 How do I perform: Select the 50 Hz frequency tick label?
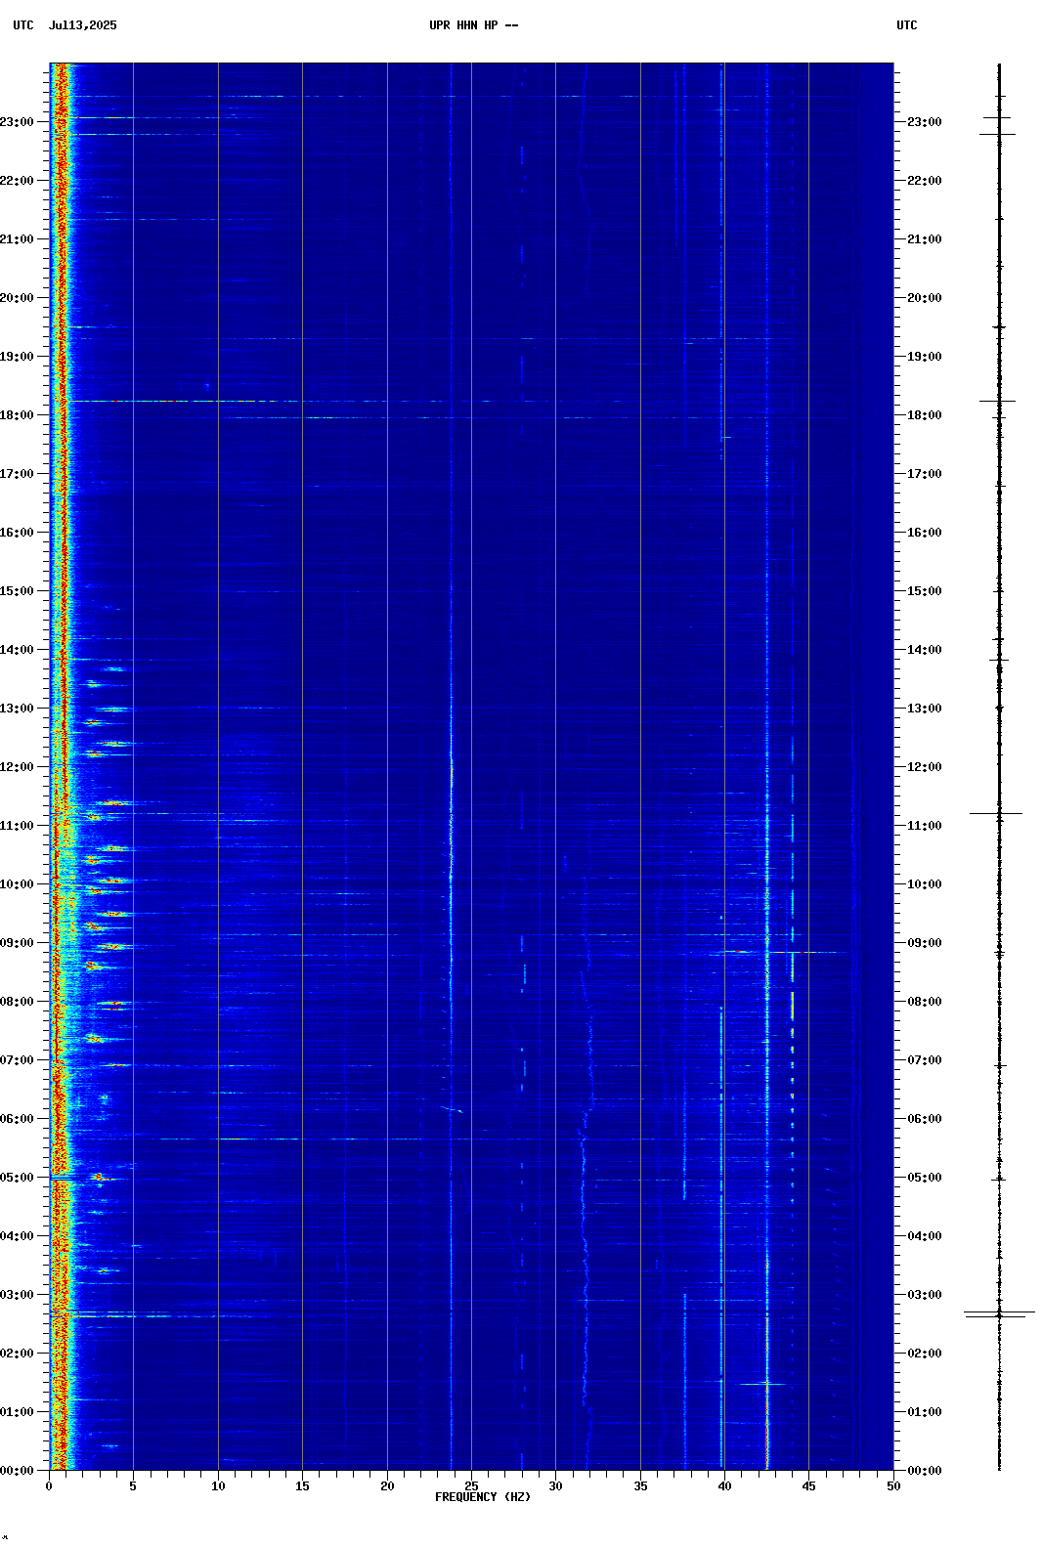coord(893,1486)
